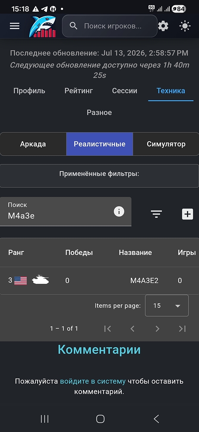Screen dimensions: 199x432
Task: Go to first page of results
Action: pyautogui.click(x=107, y=328)
